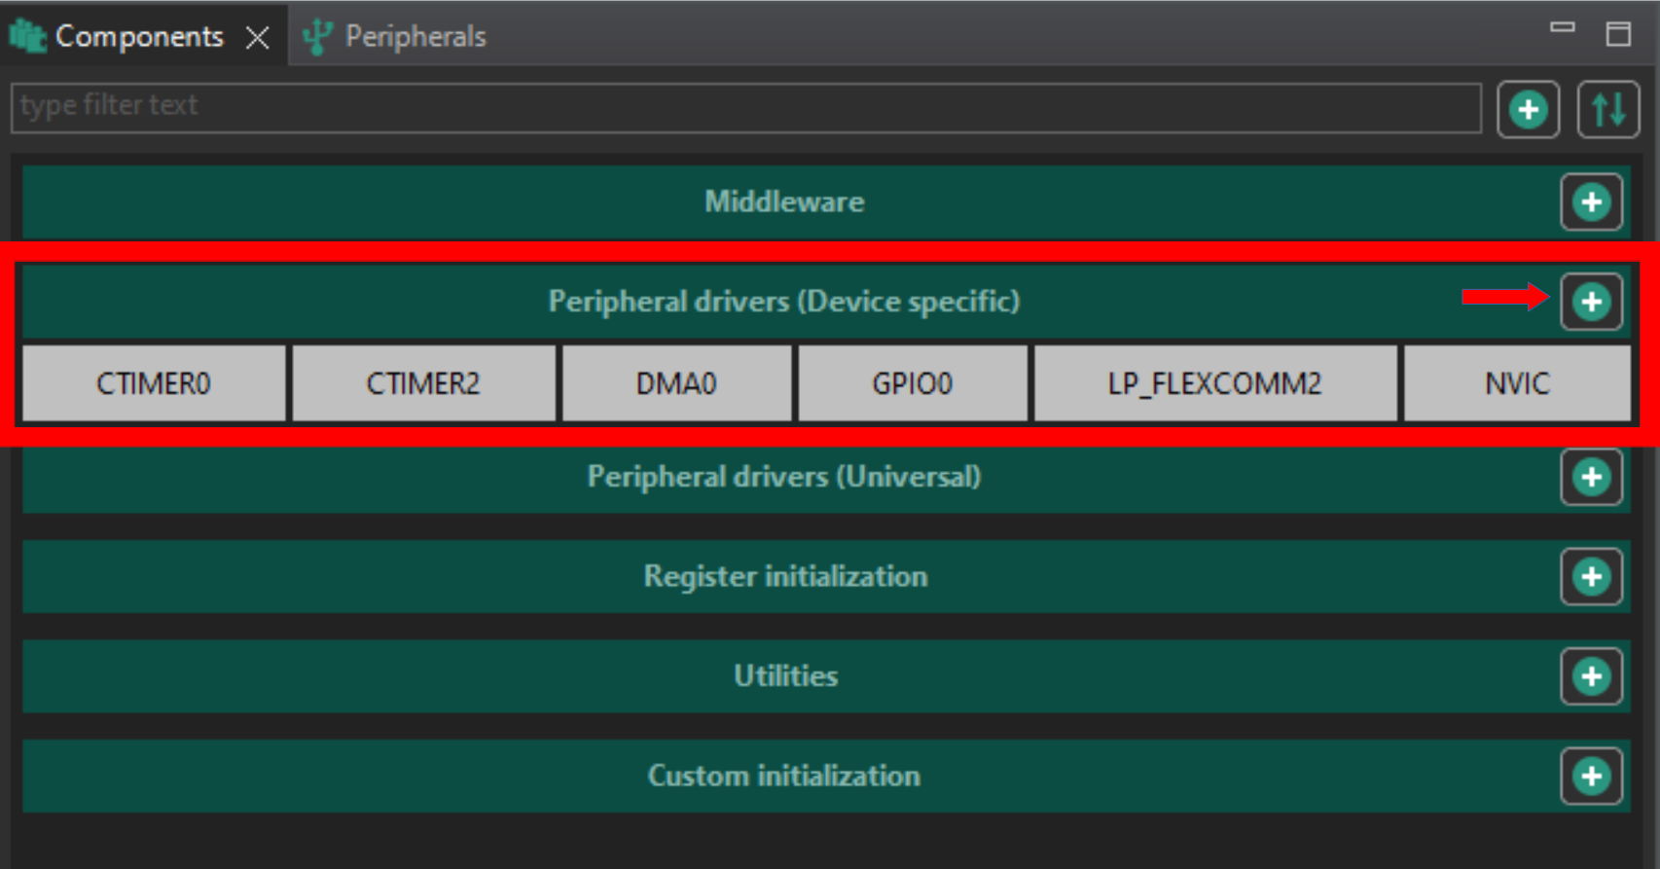Open the LP_FLEXCOMM2 component

point(1214,383)
